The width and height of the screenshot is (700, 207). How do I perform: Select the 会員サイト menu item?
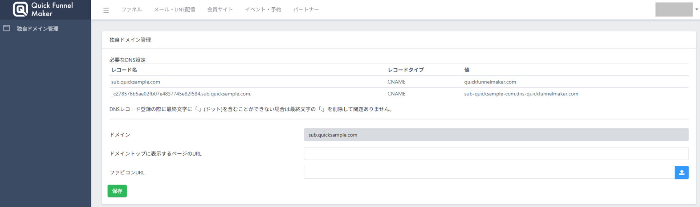[220, 10]
